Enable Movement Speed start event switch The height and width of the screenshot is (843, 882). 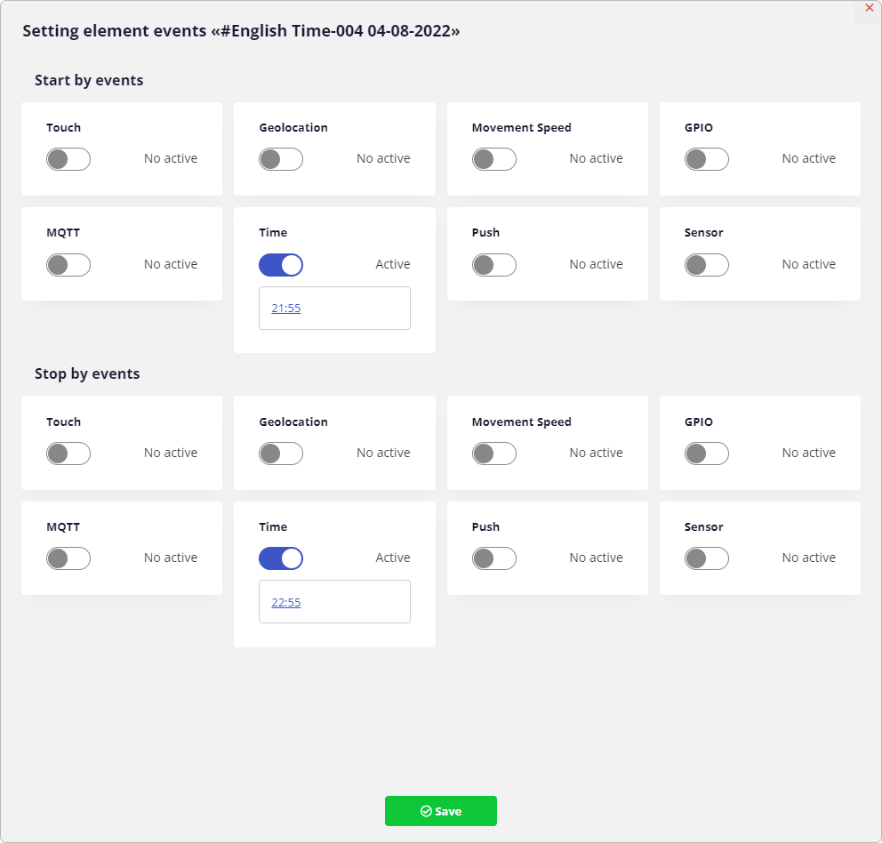point(494,159)
